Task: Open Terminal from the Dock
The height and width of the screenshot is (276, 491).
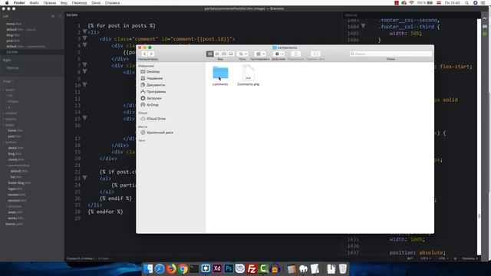Action: 194,268
